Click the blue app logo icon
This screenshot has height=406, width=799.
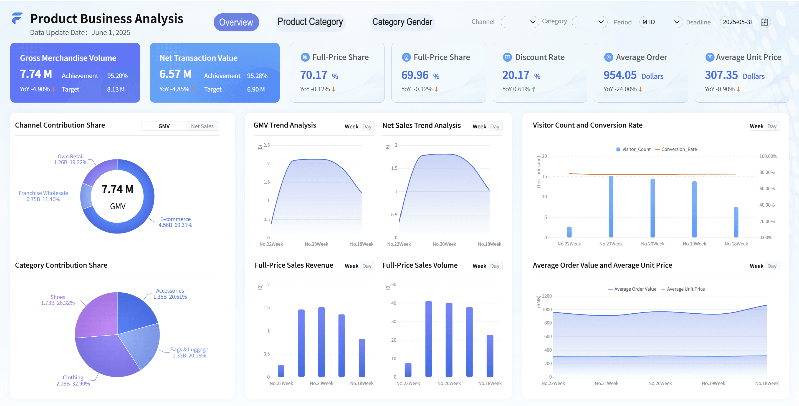tap(17, 18)
